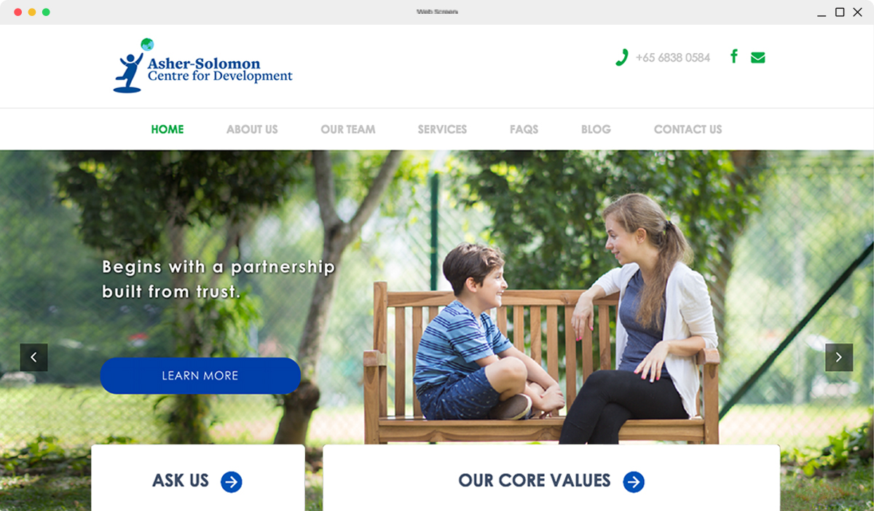Click the Asher-Solomon Centre logo
The image size is (874, 511).
(x=202, y=66)
